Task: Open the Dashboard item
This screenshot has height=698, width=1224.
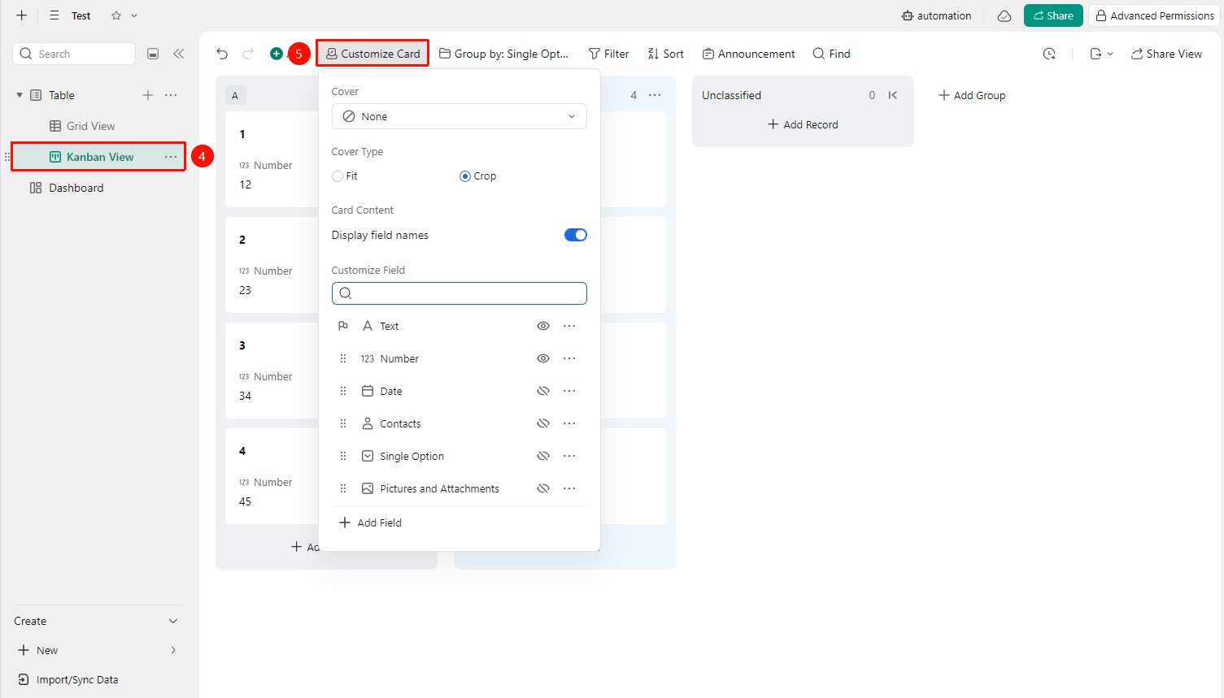Action: [67, 188]
